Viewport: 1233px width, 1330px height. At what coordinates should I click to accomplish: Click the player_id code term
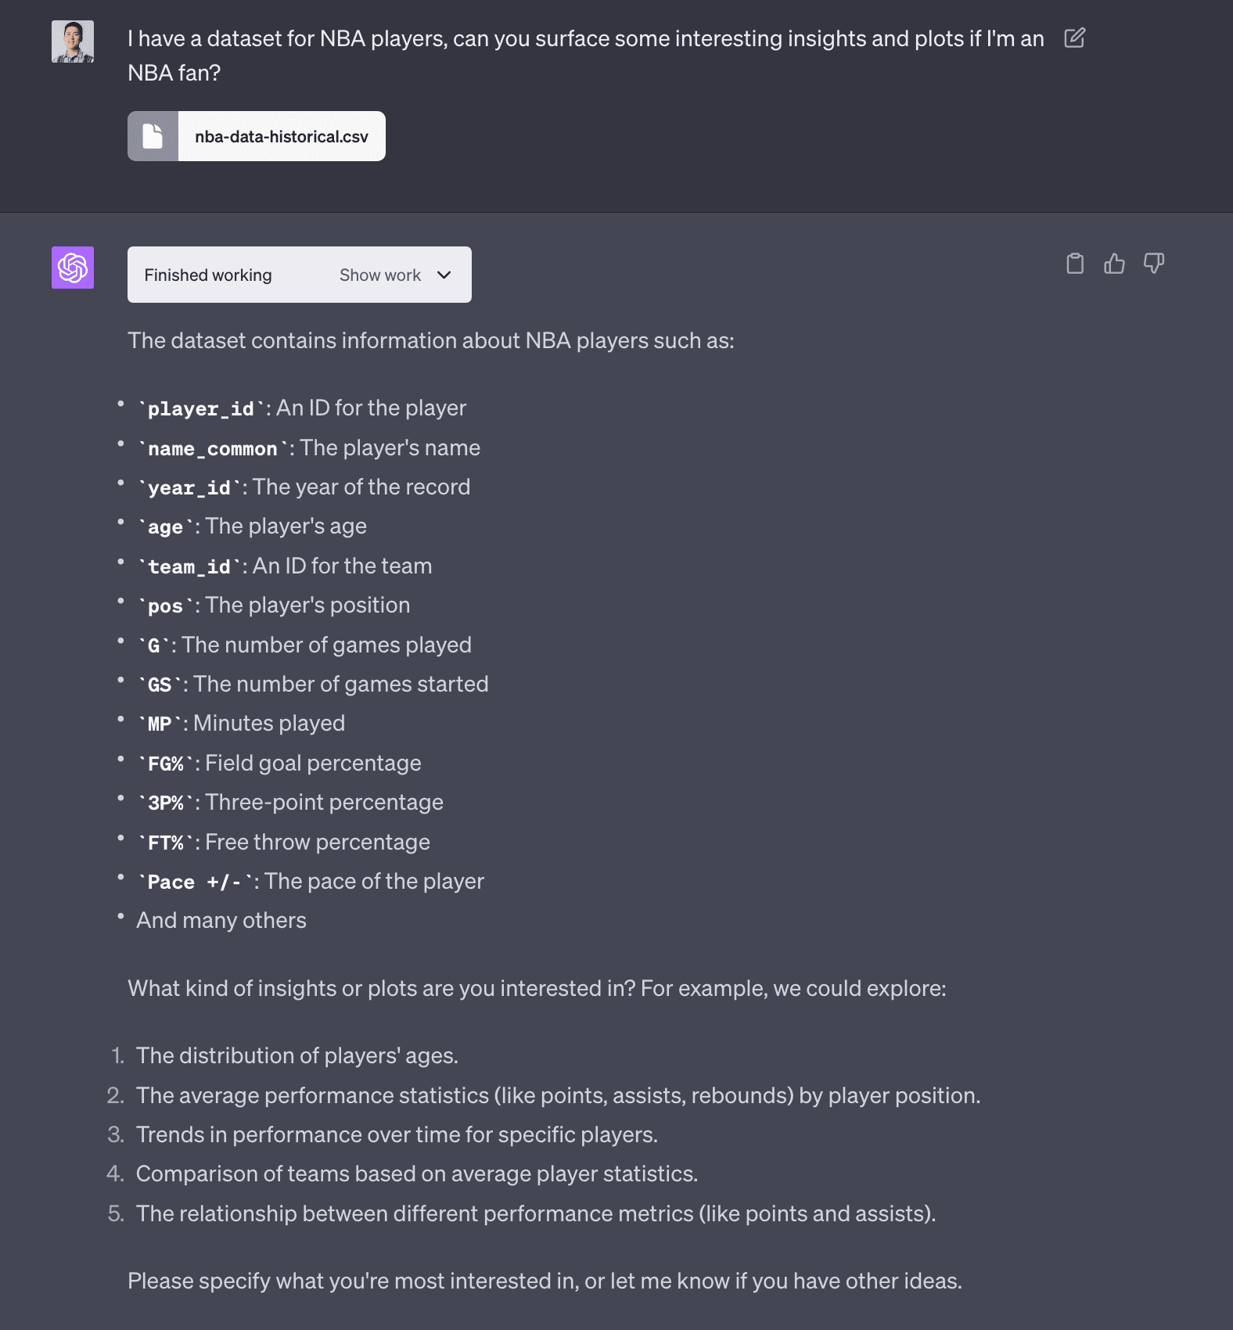pos(201,409)
